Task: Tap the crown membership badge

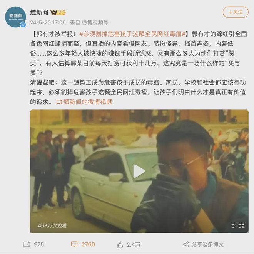Action: (x=58, y=12)
